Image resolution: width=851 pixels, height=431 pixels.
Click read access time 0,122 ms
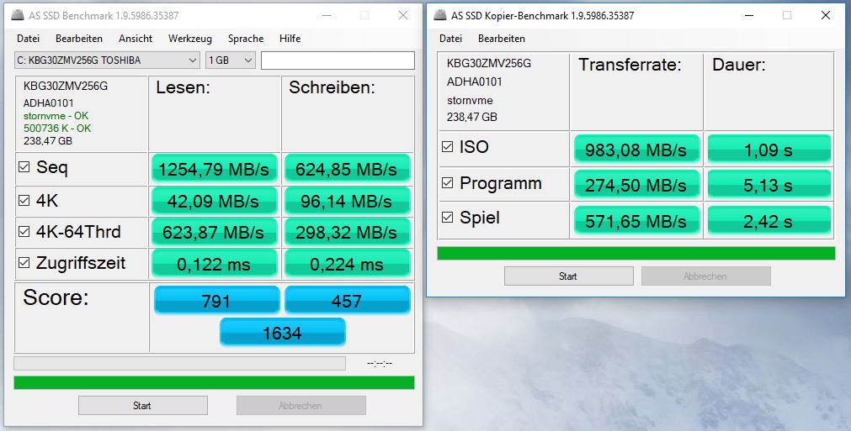point(215,264)
